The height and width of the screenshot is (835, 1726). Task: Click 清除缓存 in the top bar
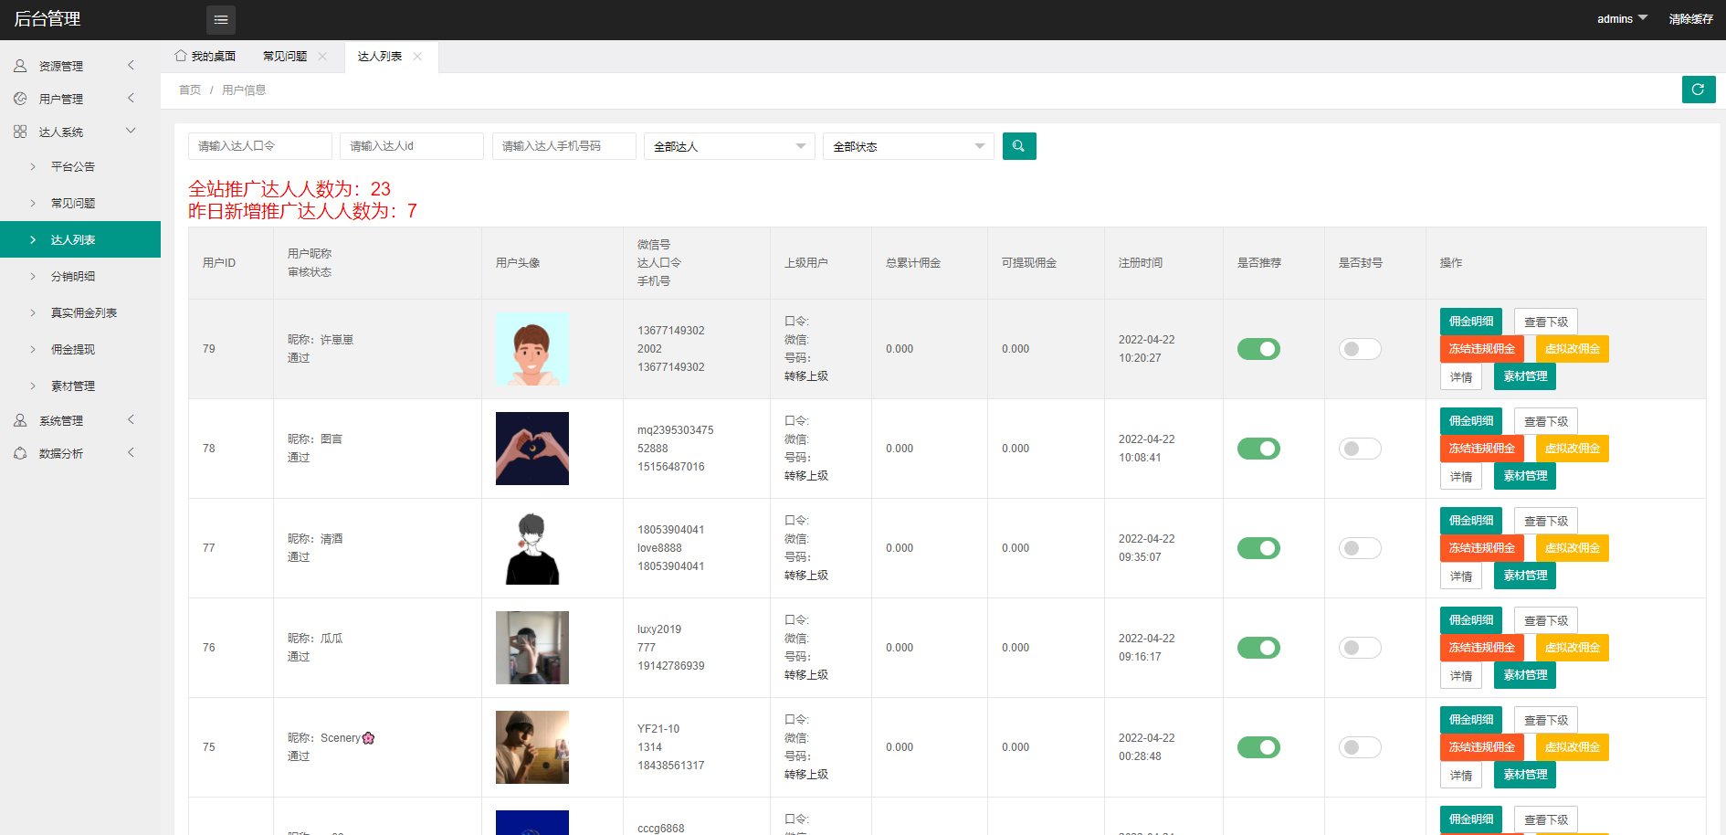pyautogui.click(x=1690, y=19)
